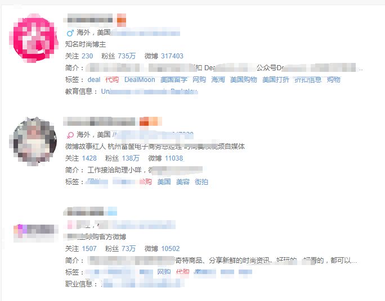
Task: Open the 海淘 tag
Action: click(x=218, y=80)
